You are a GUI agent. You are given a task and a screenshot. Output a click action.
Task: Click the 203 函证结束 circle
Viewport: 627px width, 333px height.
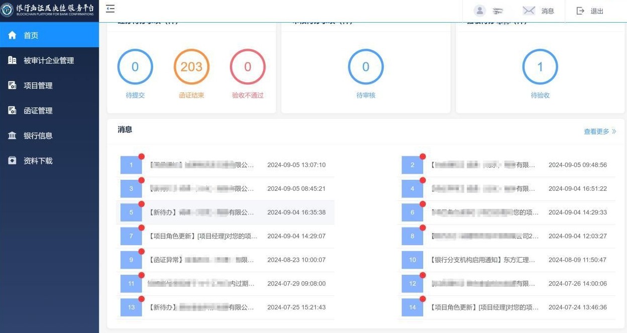191,67
